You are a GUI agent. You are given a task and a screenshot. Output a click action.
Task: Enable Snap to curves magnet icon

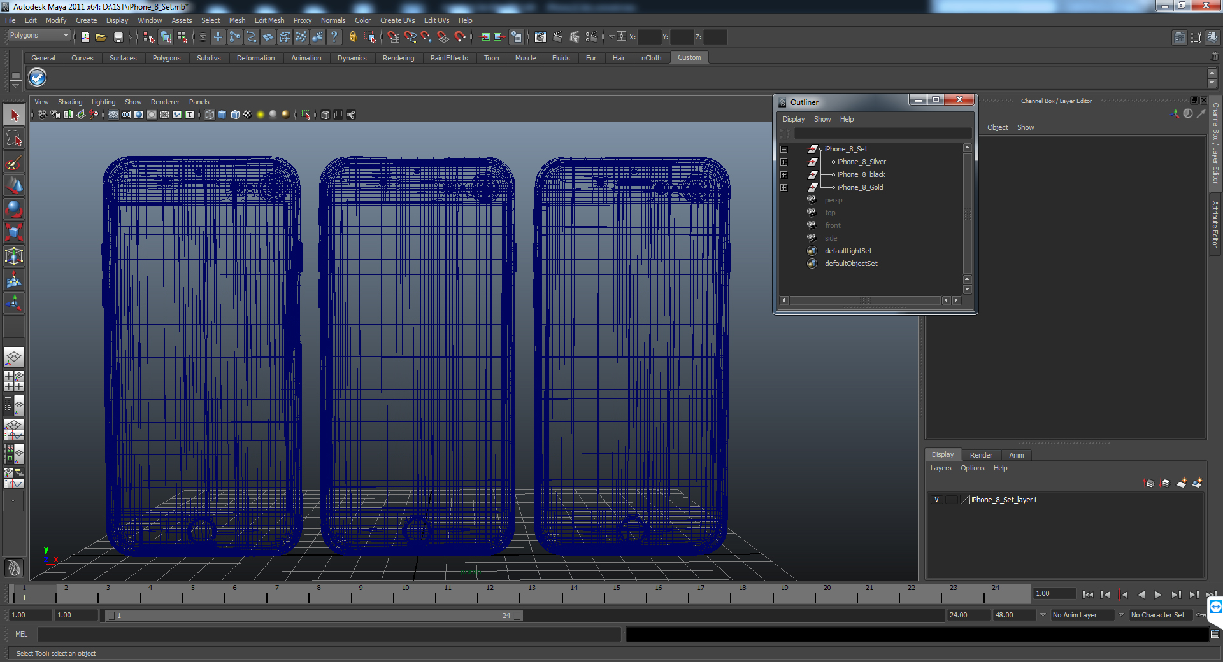tap(410, 37)
